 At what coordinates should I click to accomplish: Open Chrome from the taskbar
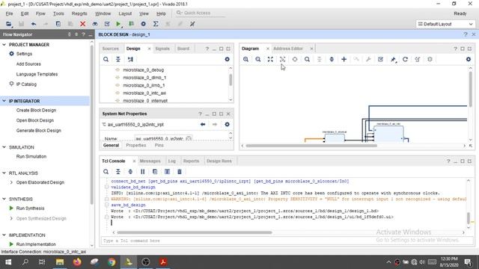click(x=112, y=262)
